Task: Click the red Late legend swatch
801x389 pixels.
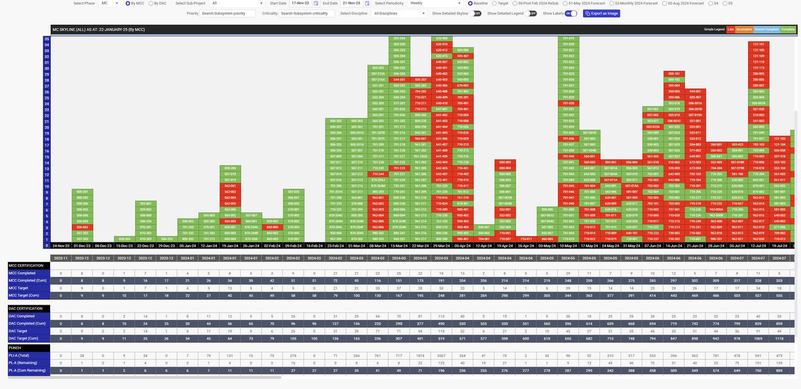Action: click(731, 29)
